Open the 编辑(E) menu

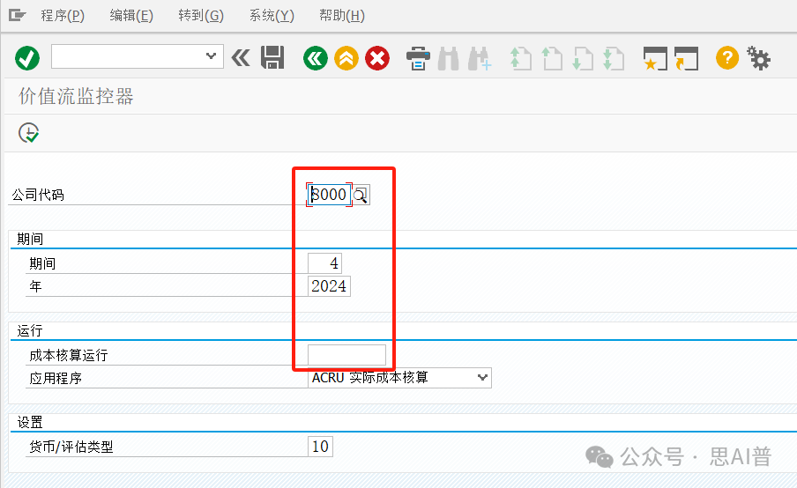point(131,16)
